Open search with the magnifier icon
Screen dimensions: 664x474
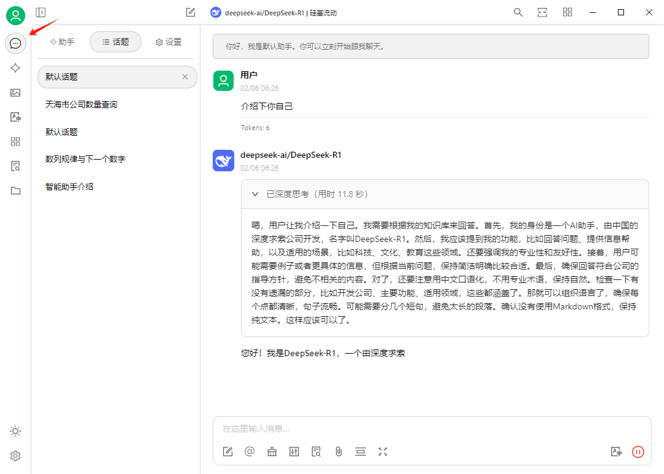coord(518,12)
